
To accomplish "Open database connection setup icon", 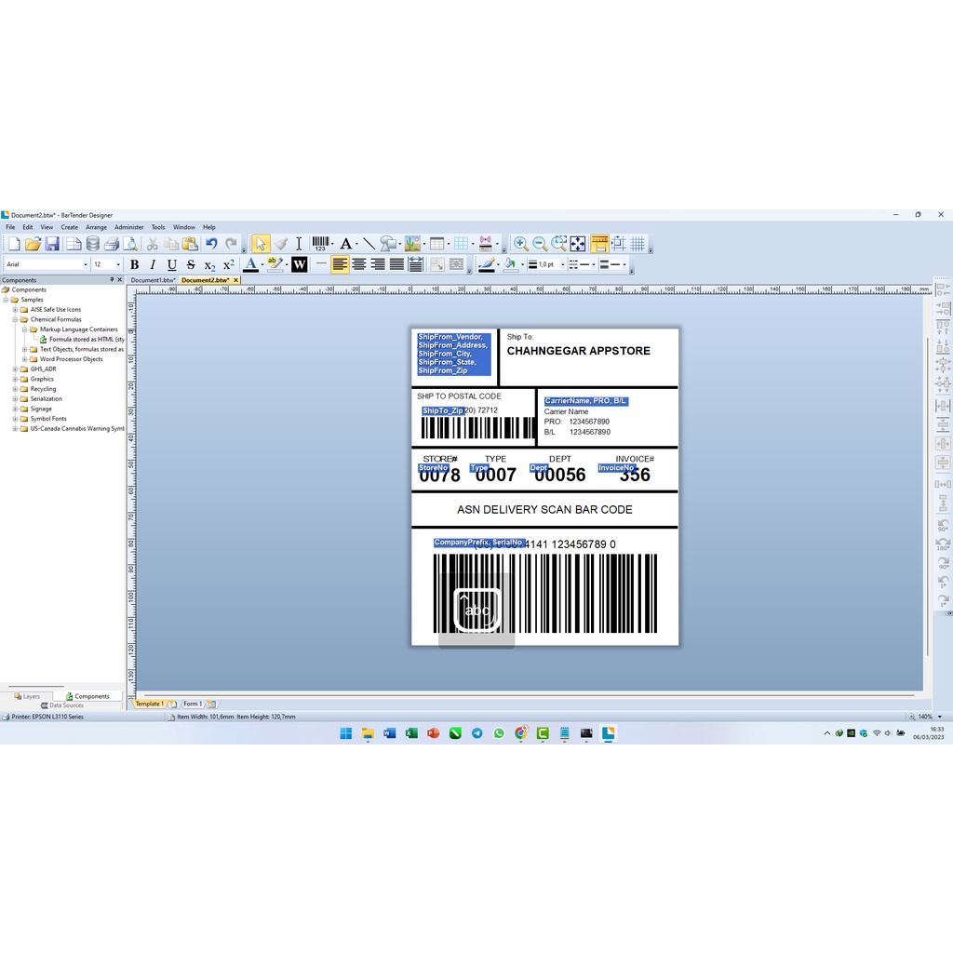I will pos(92,244).
